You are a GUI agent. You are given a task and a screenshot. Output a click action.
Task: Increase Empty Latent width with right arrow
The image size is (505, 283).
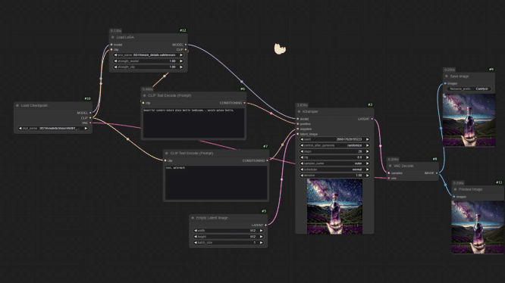coord(261,230)
